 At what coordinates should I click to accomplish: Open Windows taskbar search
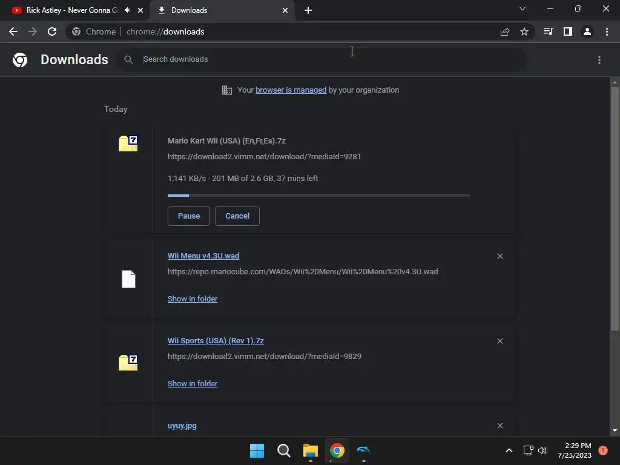pyautogui.click(x=283, y=450)
